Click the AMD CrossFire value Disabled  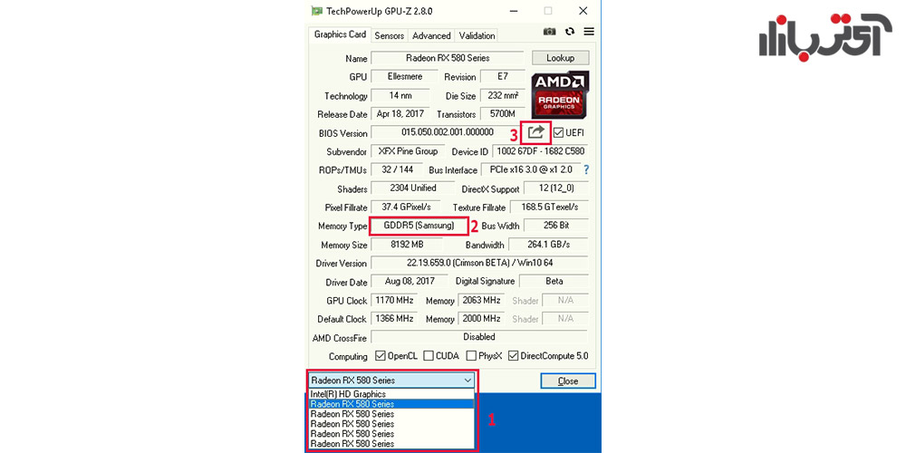[479, 337]
